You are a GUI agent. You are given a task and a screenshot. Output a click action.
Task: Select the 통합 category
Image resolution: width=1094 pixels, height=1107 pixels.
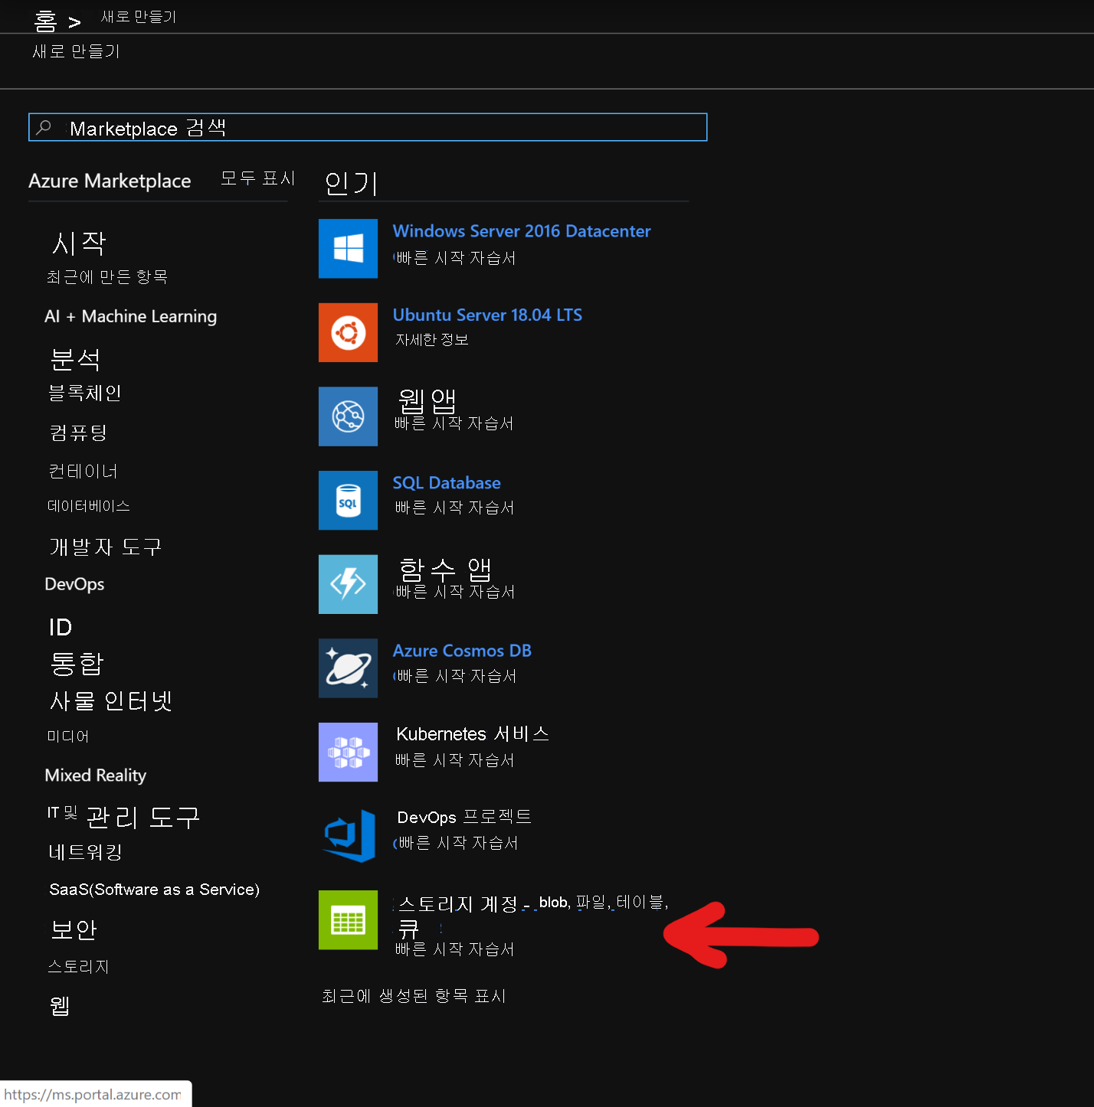point(77,663)
